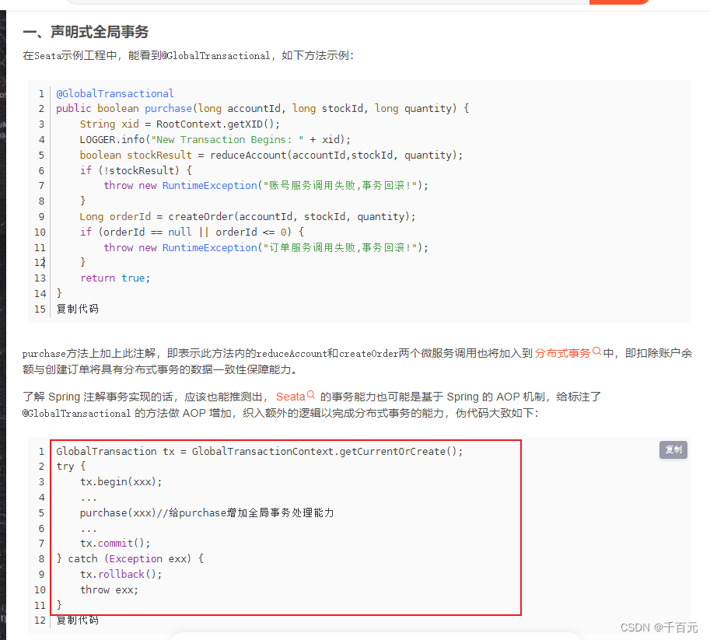Click the search icon beside 分布式事务 link
This screenshot has height=640, width=710.
[x=596, y=352]
